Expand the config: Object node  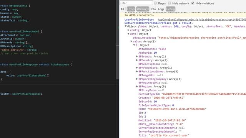128,30
